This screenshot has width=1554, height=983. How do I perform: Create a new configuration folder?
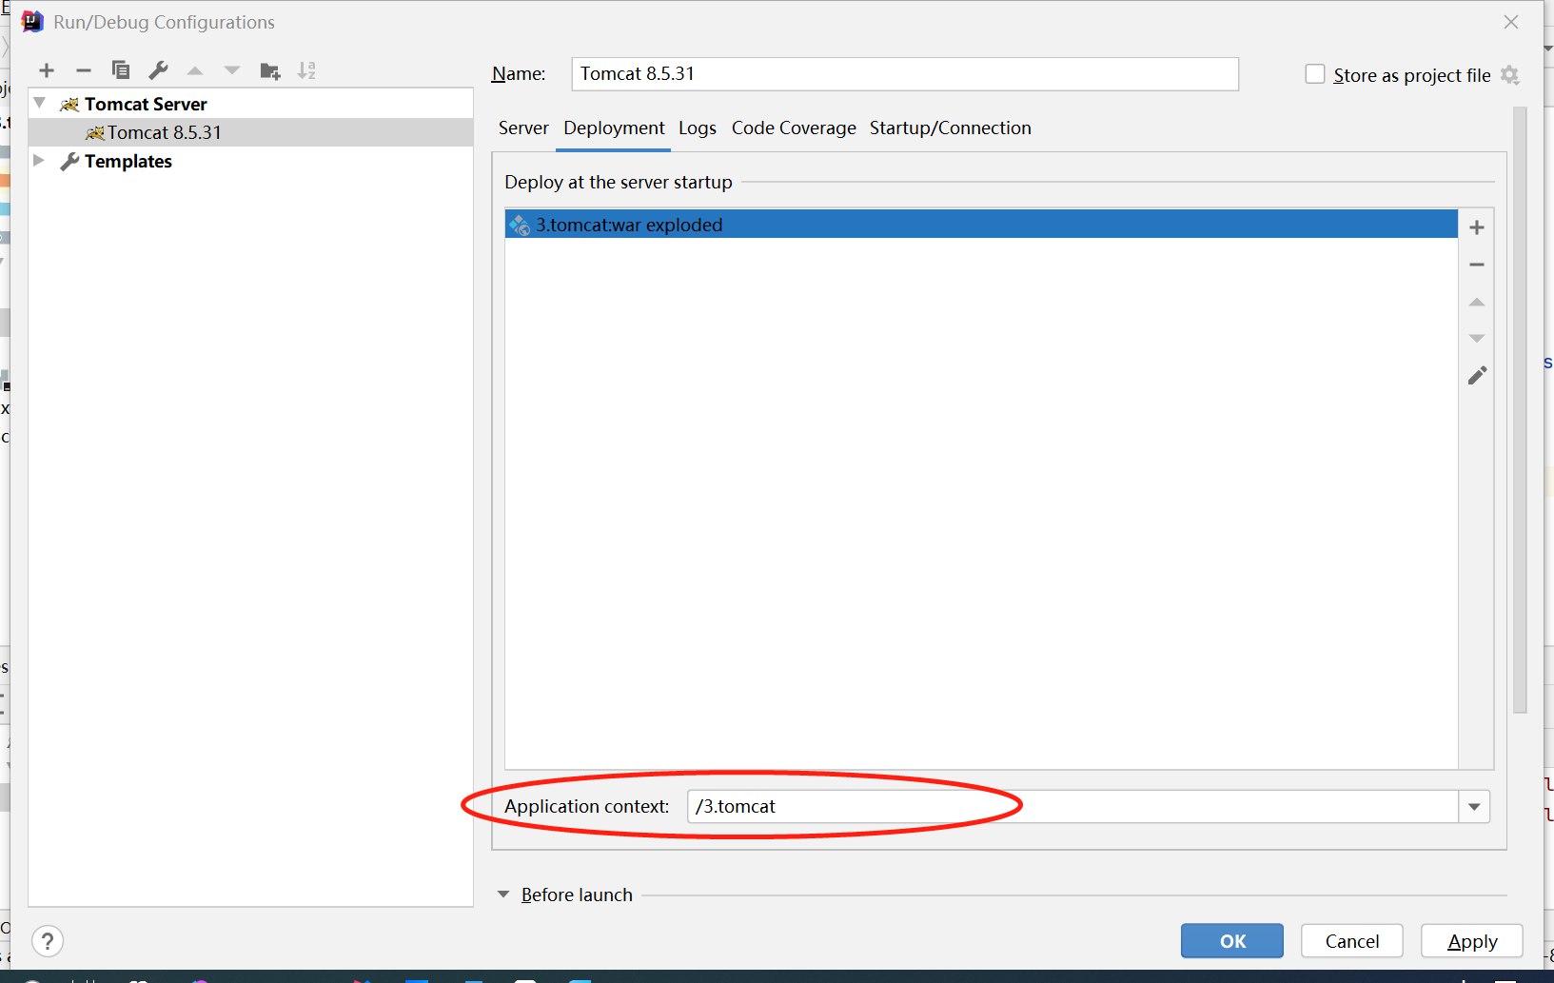pos(270,70)
